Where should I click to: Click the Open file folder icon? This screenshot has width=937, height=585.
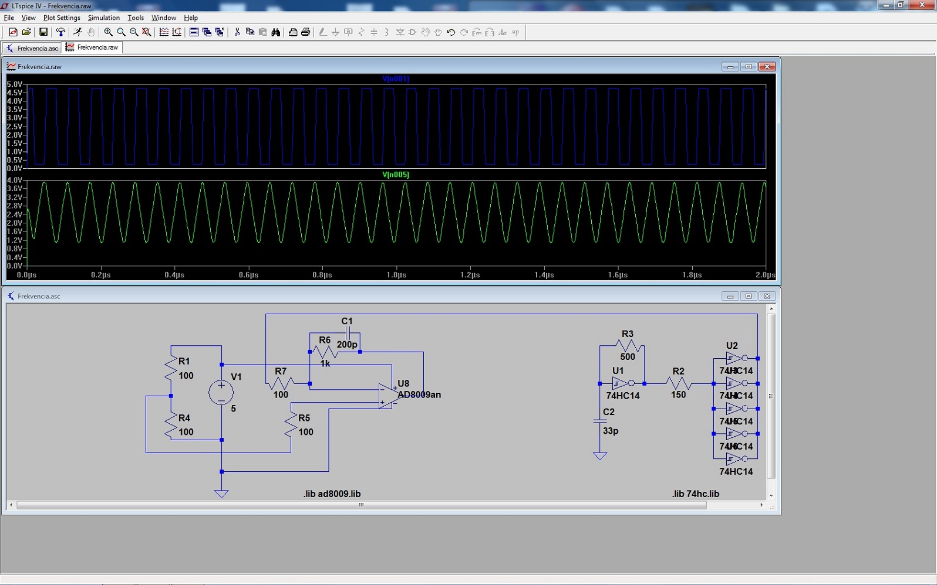pos(26,32)
